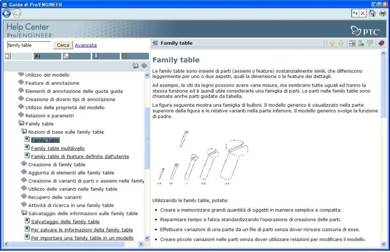Expand the 'Relazioni e parametri' book
The height and width of the screenshot is (252, 390).
pos(21,115)
